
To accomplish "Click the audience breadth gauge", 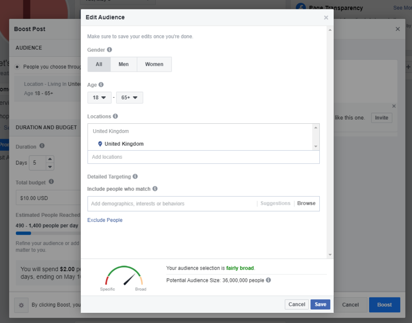I will (124, 277).
